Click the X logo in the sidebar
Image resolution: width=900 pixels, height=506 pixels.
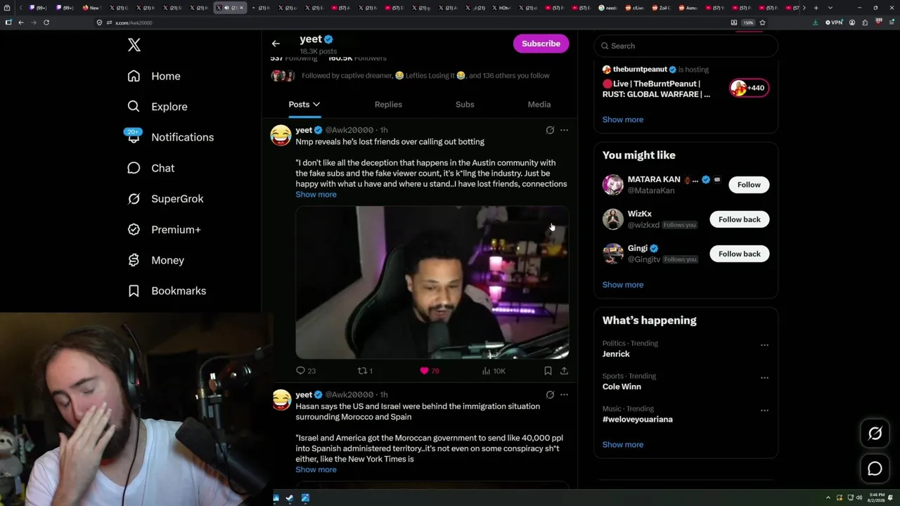pyautogui.click(x=134, y=45)
